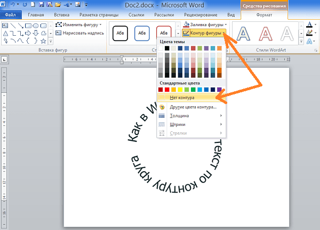
Task: Click the Edit Shape (Изменить фигуру) icon
Action: [58, 25]
